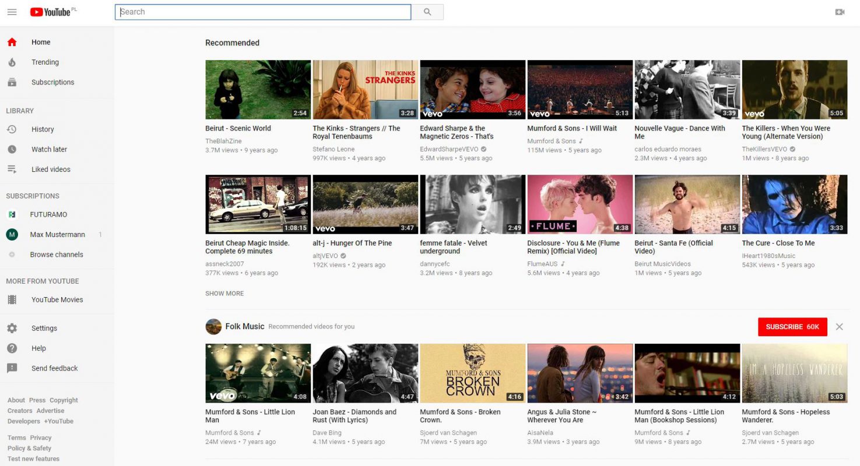Open Beirut Cheap Magic Inside title
860x466 pixels.
(x=247, y=247)
